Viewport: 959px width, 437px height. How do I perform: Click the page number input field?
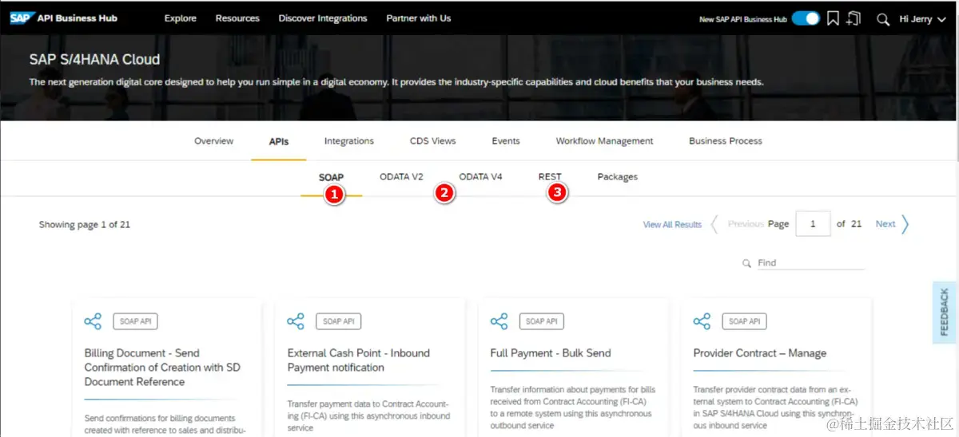pyautogui.click(x=814, y=224)
